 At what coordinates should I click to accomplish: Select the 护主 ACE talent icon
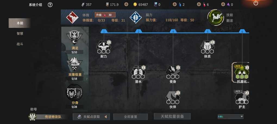tap(242, 98)
